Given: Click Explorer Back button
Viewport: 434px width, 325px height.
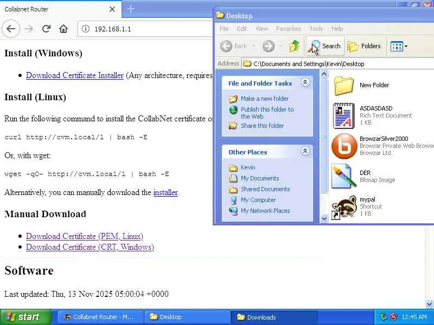Looking at the screenshot, I should click(234, 46).
